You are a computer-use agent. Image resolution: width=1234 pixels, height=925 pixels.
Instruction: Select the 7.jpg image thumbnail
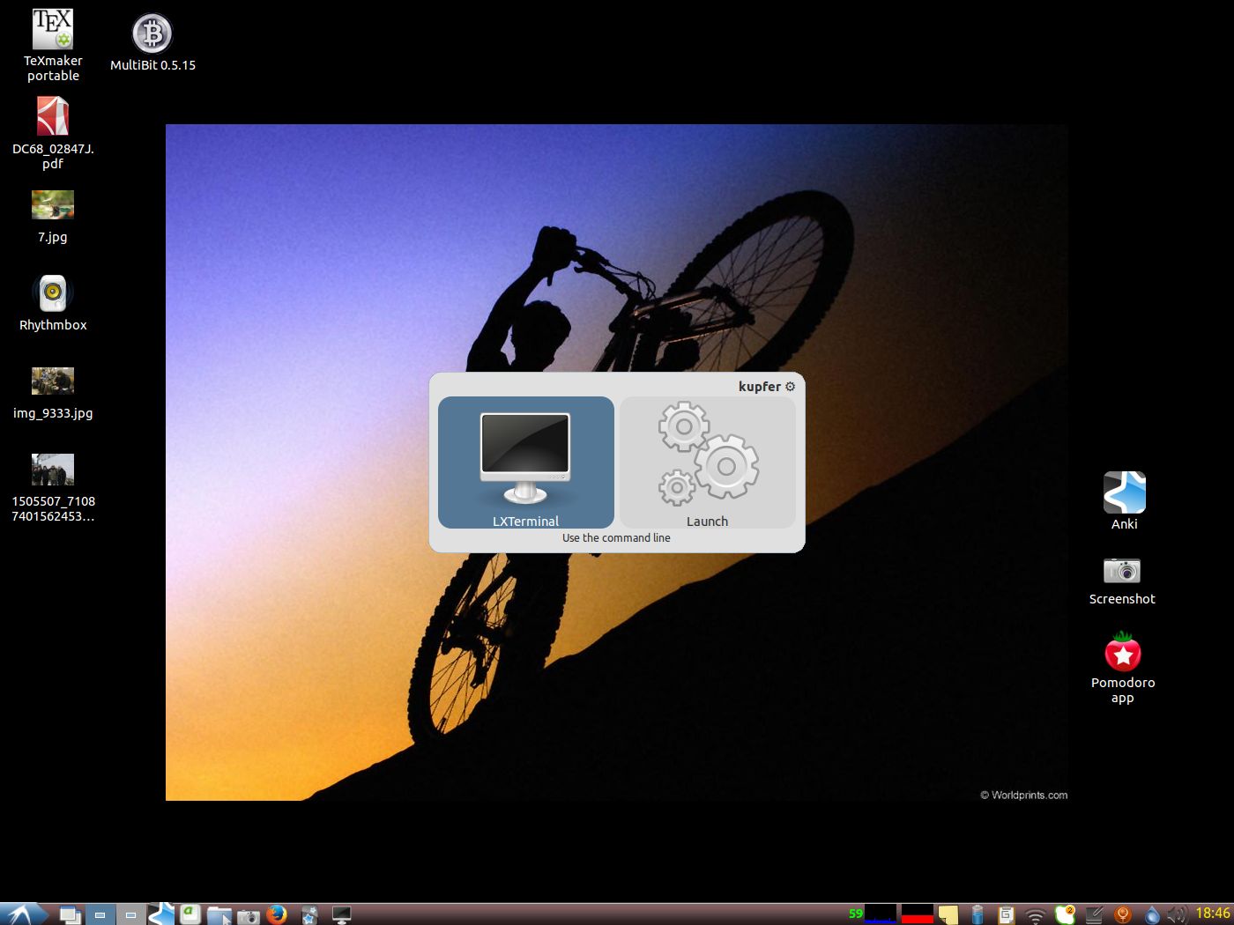[53, 217]
